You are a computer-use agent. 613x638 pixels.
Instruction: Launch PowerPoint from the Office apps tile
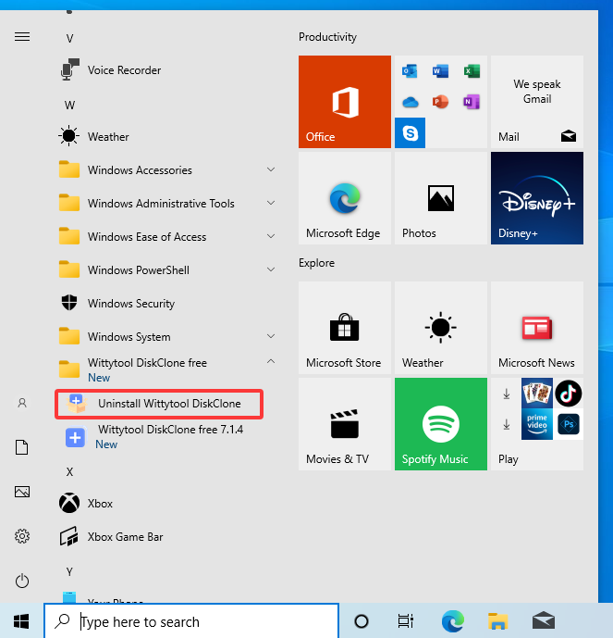(x=440, y=102)
